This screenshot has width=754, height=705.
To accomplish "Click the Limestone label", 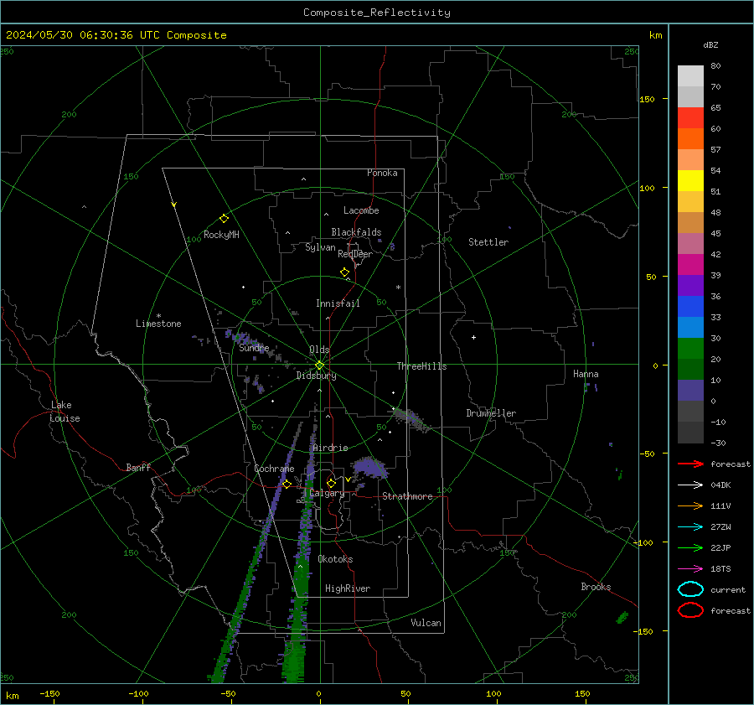I will coord(158,324).
